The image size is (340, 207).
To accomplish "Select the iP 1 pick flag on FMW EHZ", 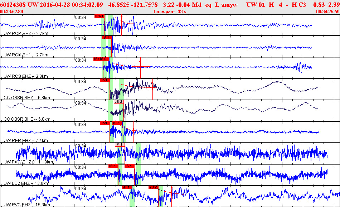I will 120,145.
